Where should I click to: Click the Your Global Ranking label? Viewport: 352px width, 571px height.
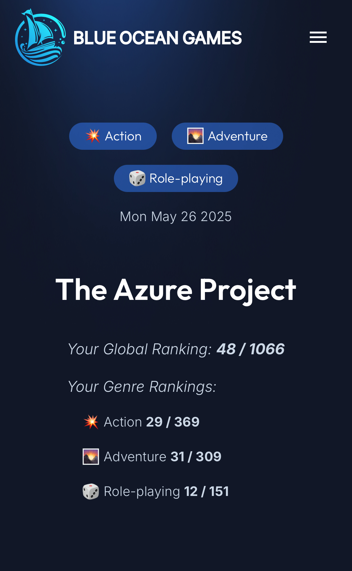click(x=140, y=349)
